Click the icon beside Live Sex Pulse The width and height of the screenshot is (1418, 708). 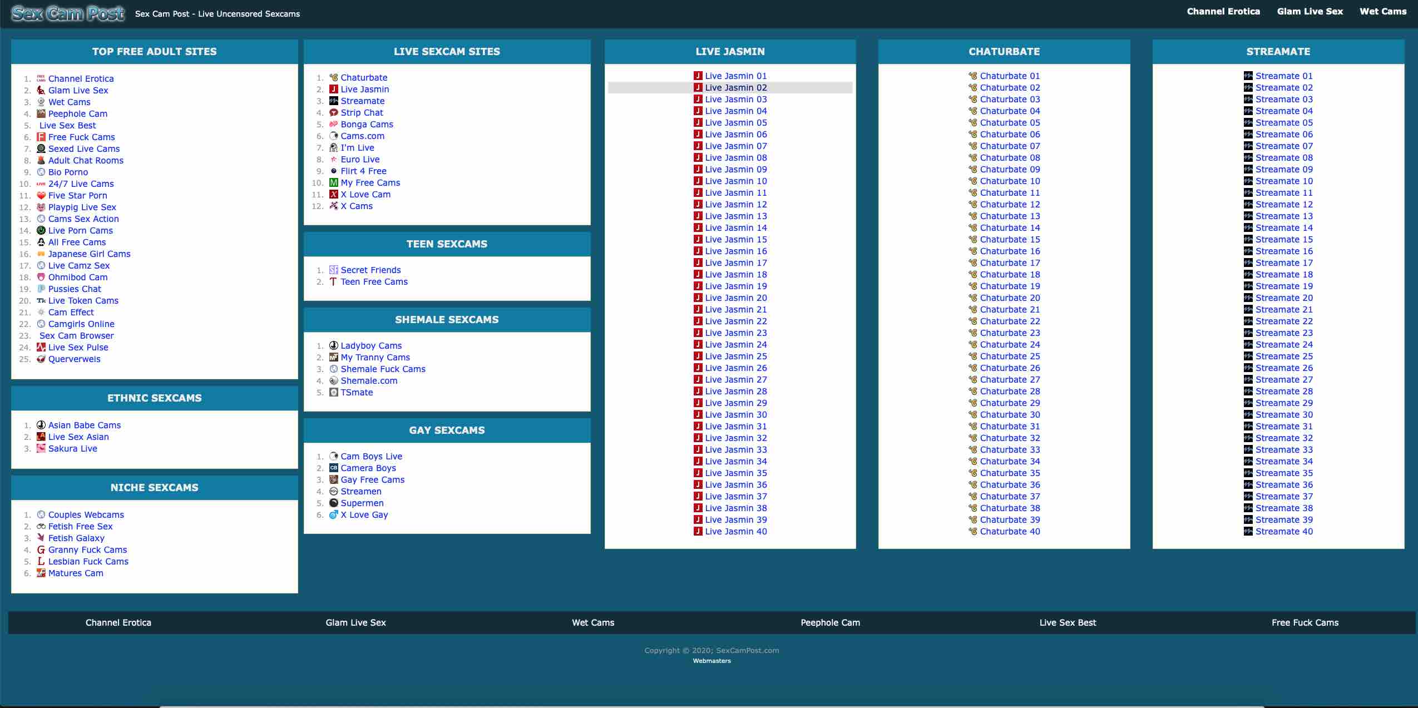click(41, 348)
